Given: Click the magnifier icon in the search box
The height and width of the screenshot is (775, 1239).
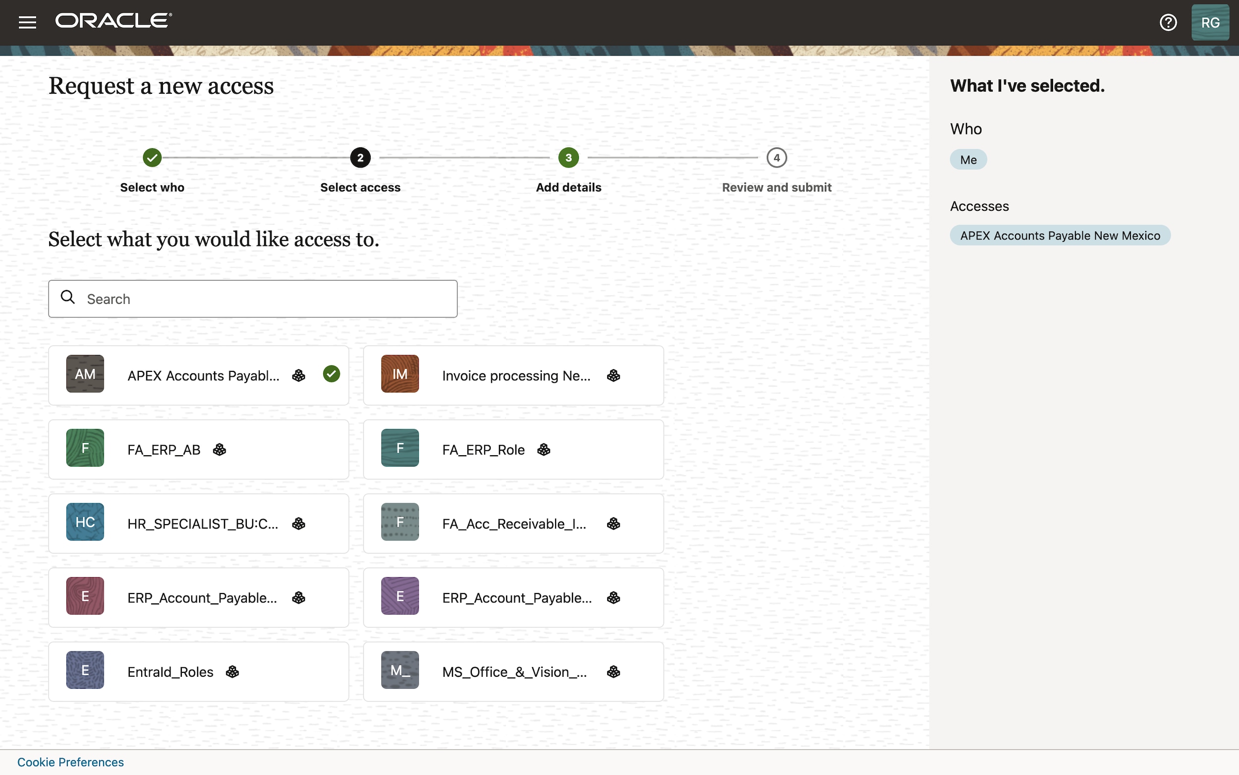Looking at the screenshot, I should [67, 297].
